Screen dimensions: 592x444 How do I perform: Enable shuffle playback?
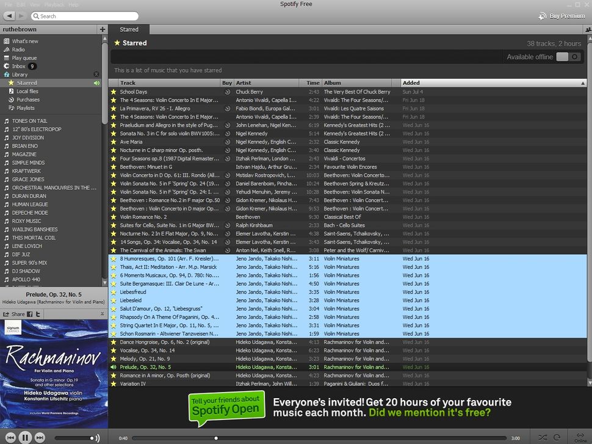(x=543, y=437)
